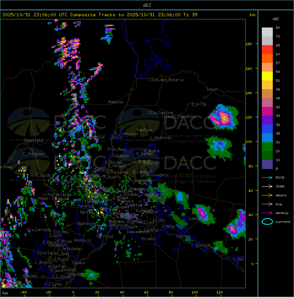Image resolution: width=294 pixels, height=297 pixels.
Task: Click the Encon location label
Action: click(x=212, y=89)
